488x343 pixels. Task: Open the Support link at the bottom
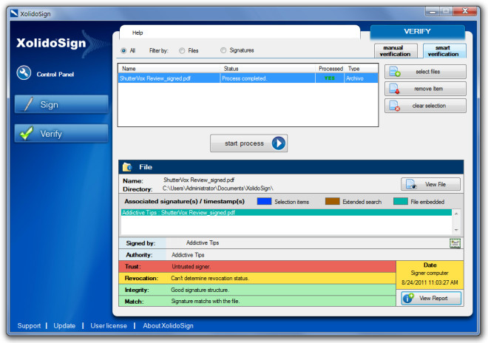[29, 325]
